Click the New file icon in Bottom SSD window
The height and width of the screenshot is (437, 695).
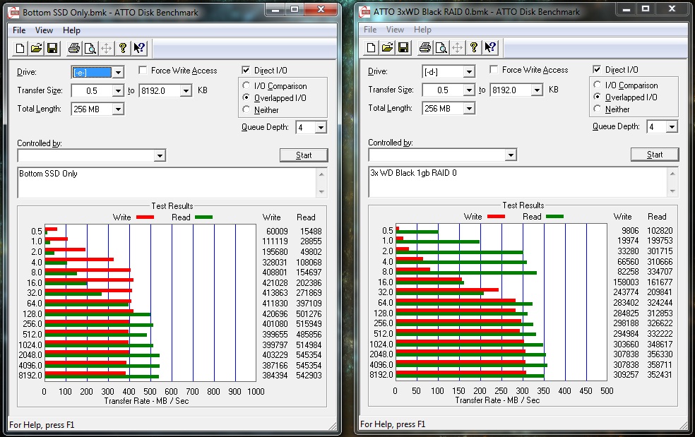click(20, 48)
